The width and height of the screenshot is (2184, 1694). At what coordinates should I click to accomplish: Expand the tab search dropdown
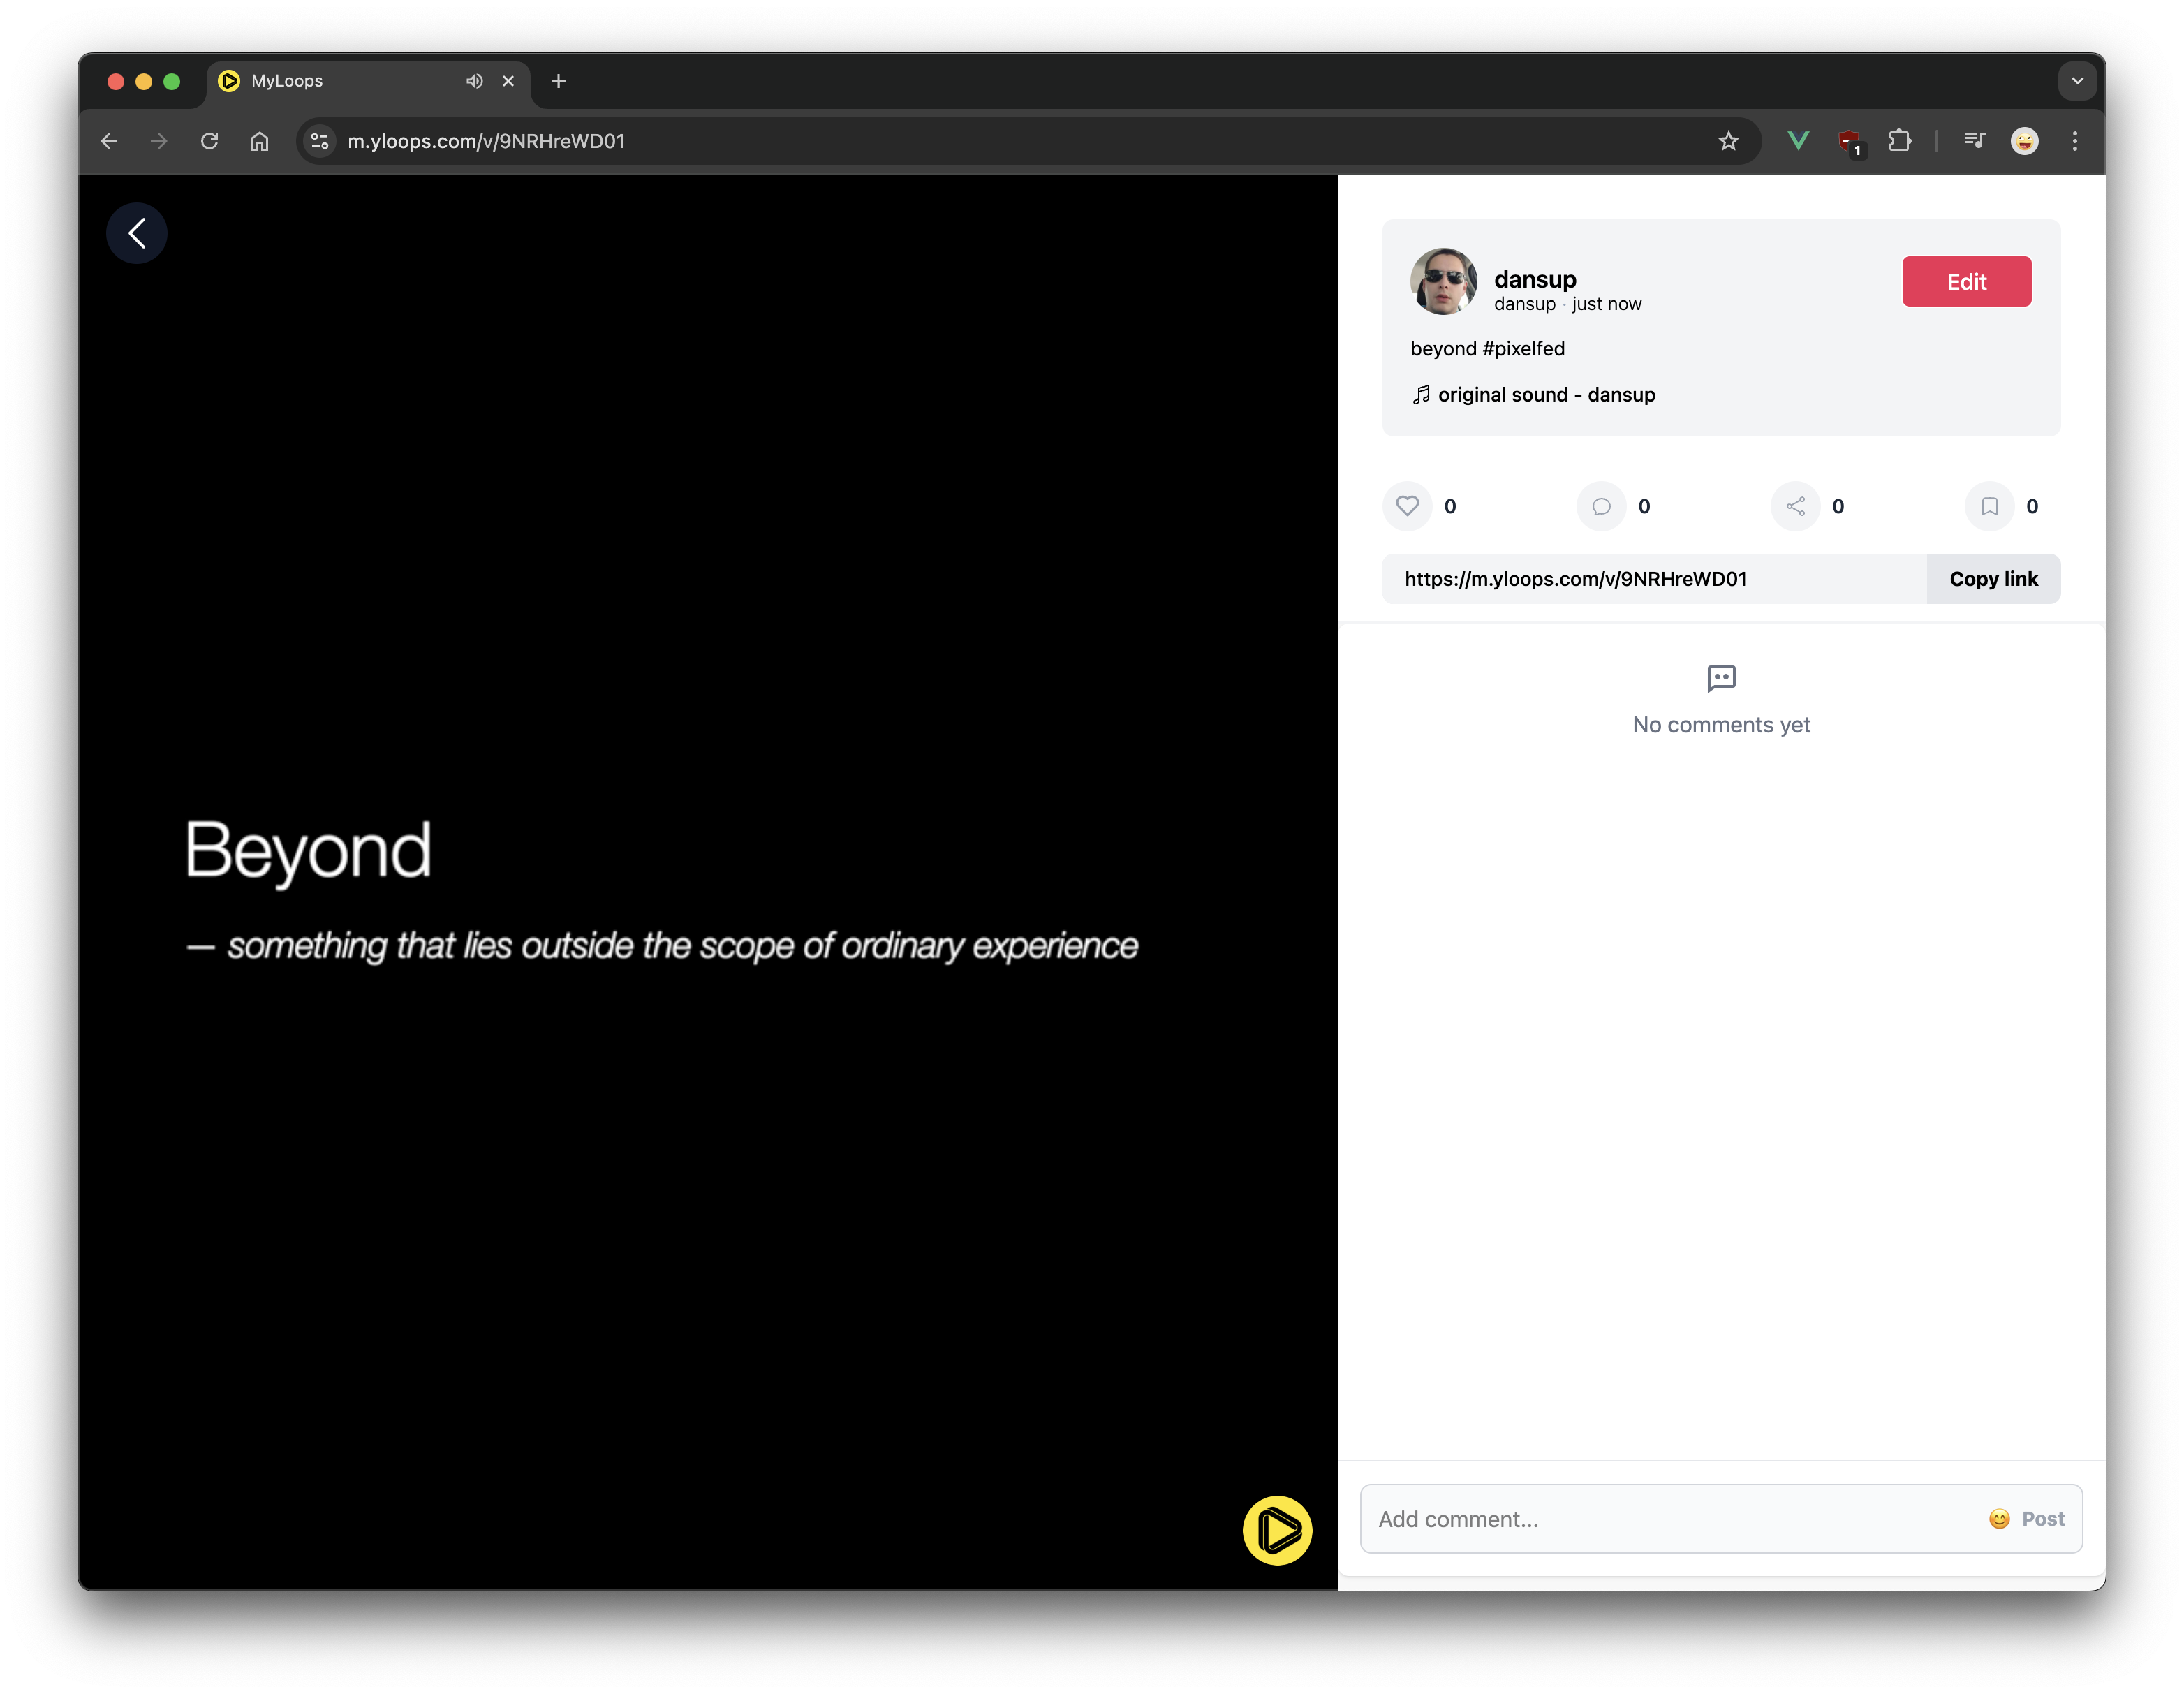coord(2077,81)
